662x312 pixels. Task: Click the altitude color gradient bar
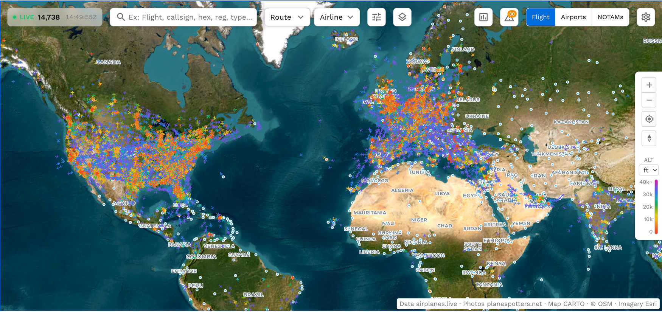pos(656,207)
